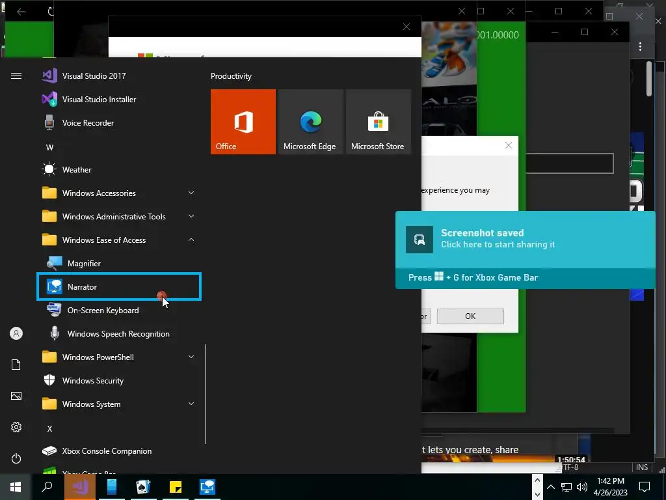
Task: Open Sticky Notes on taskbar
Action: point(176,487)
